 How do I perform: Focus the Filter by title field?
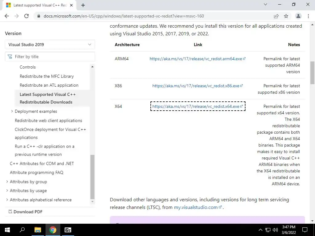50,57
